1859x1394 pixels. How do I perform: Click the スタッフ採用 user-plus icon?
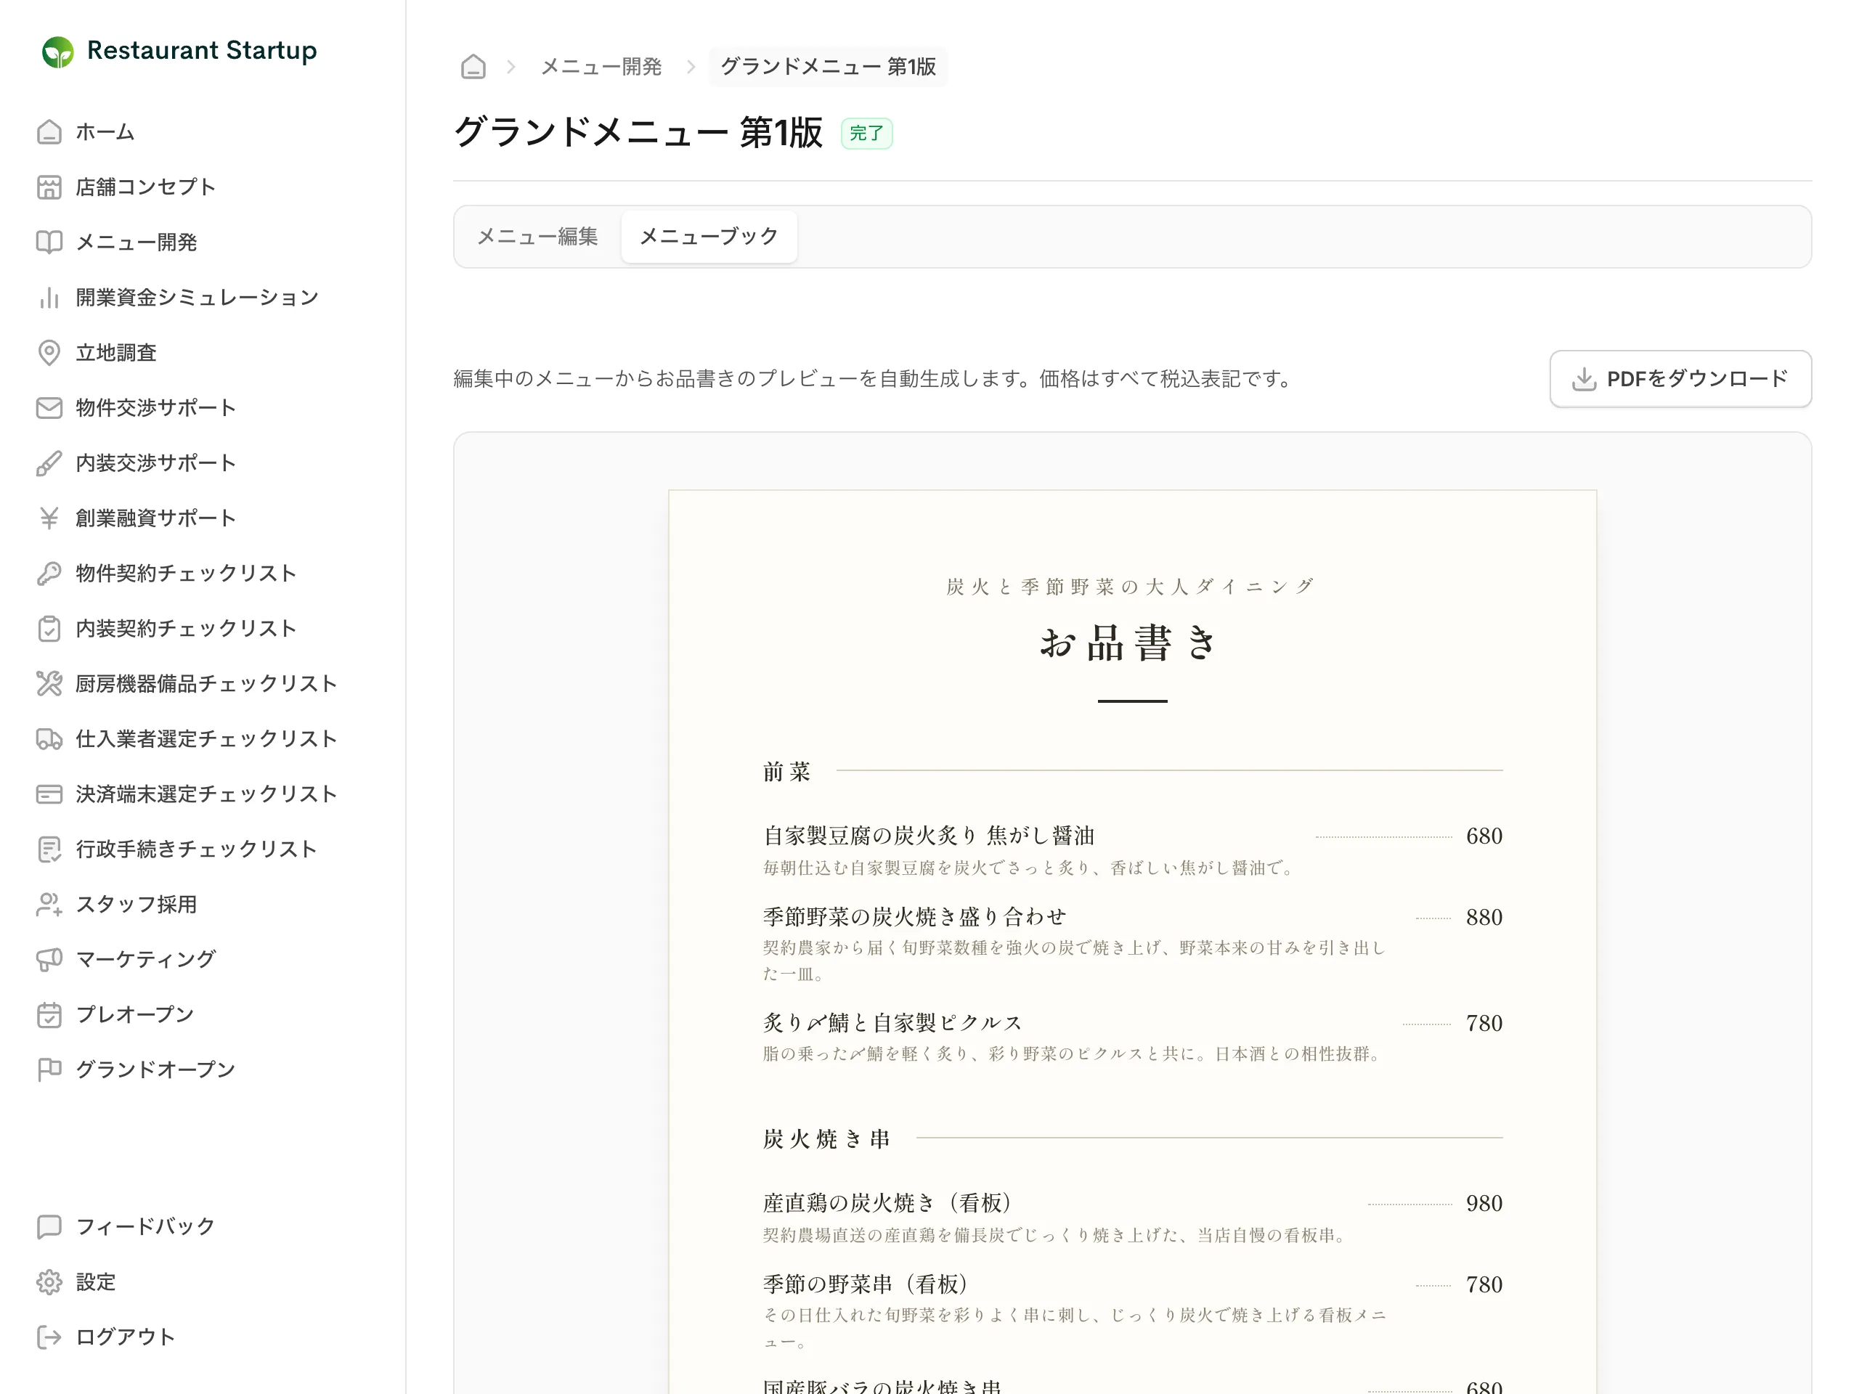[x=49, y=904]
